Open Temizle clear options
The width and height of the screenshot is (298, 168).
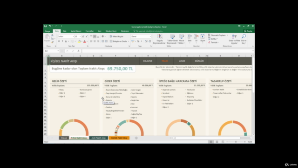[213, 42]
